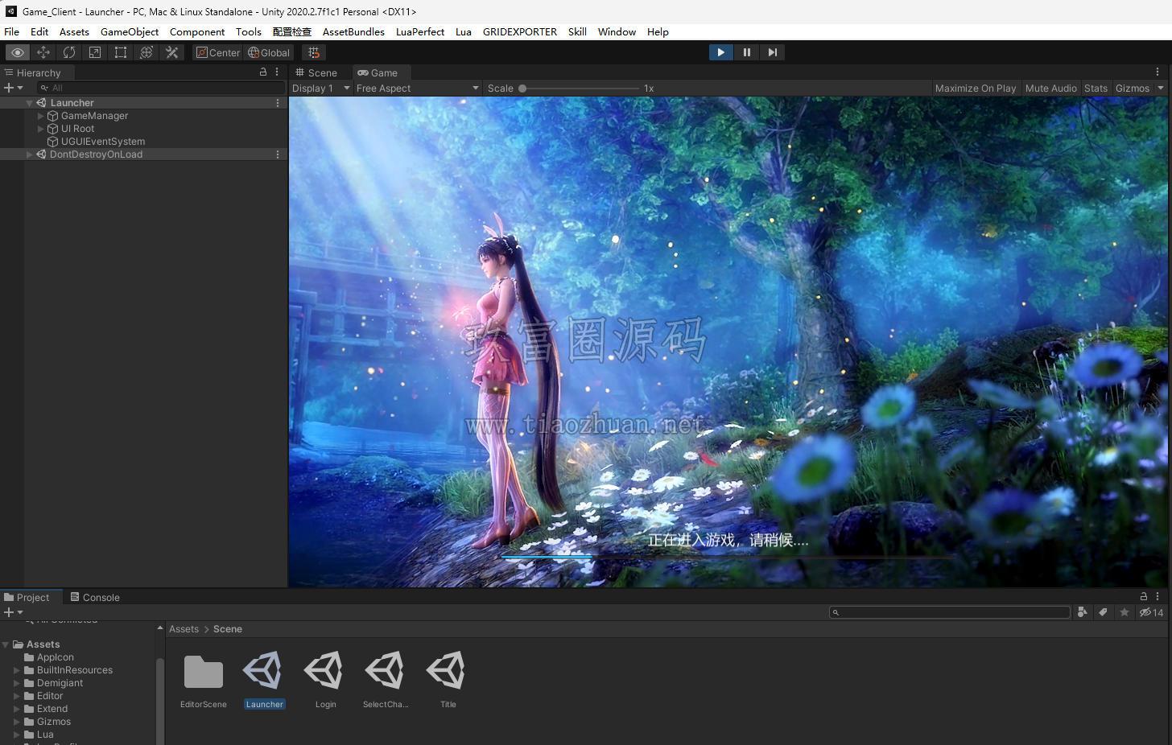Open the File menu
The image size is (1172, 745).
[x=11, y=32]
